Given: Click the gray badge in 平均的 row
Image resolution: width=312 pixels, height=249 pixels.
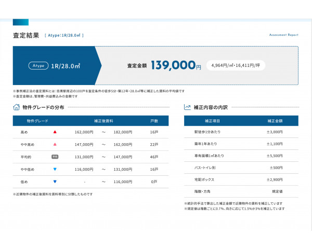Looking at the screenshot, I should pyautogui.click(x=55, y=157).
